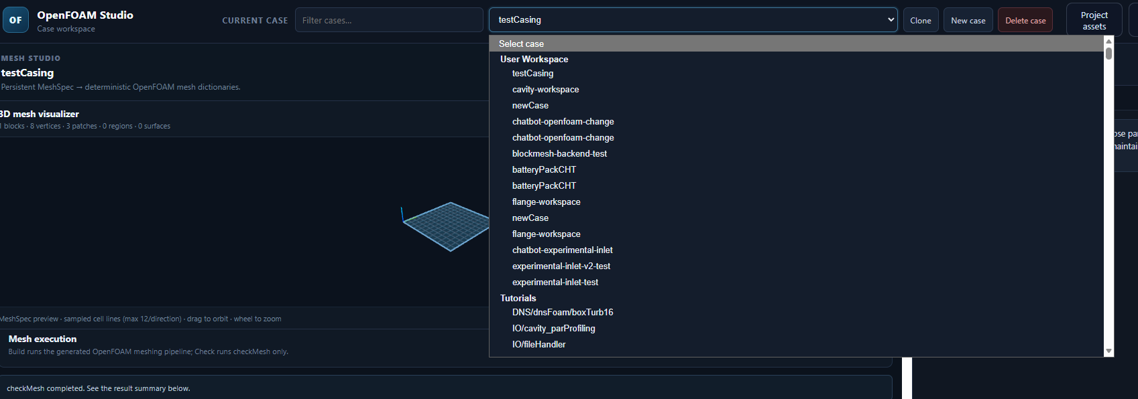Click the checkMesh completed status message

click(x=99, y=388)
